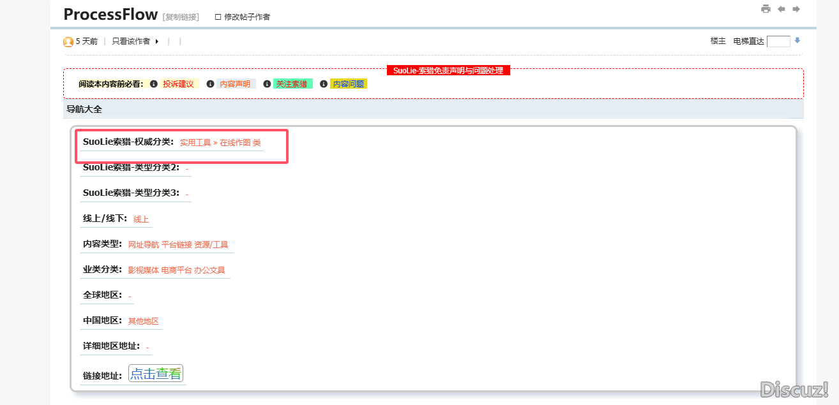The height and width of the screenshot is (405, 839).
Task: Click the print icon
Action: [x=766, y=9]
